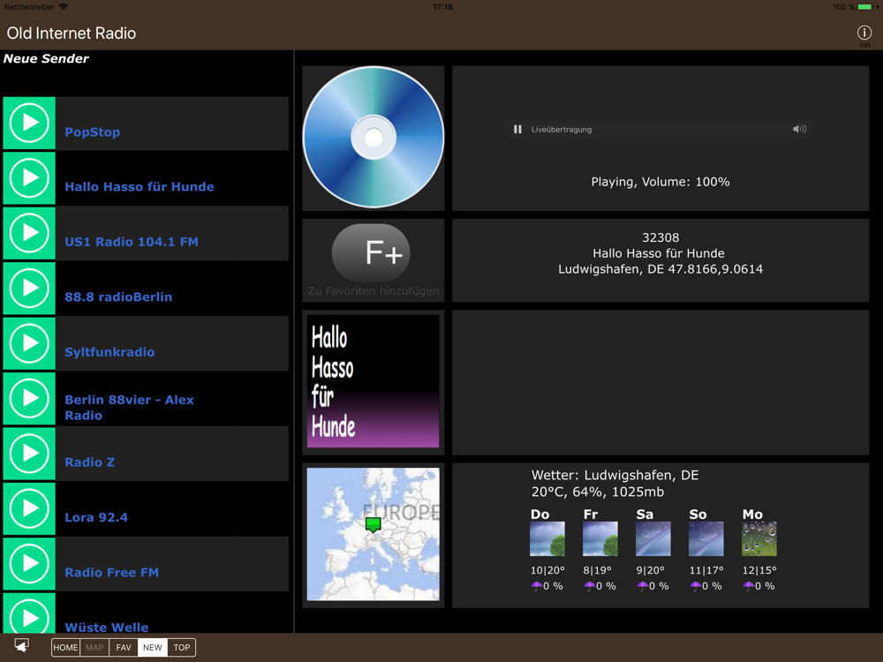Click the Mo raindrops weather icon
883x662 pixels.
point(759,538)
